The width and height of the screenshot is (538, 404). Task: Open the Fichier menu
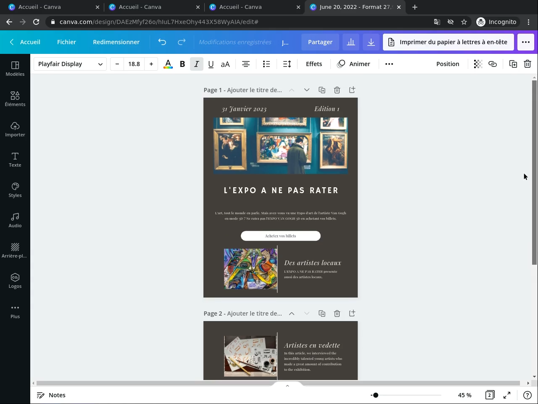66,42
